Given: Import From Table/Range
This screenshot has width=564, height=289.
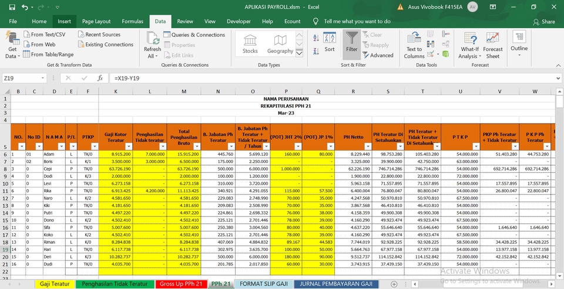Looking at the screenshot, I should click(x=48, y=55).
